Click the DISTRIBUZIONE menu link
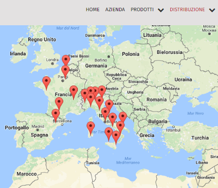Screen dimensions: 218x188 (187, 10)
